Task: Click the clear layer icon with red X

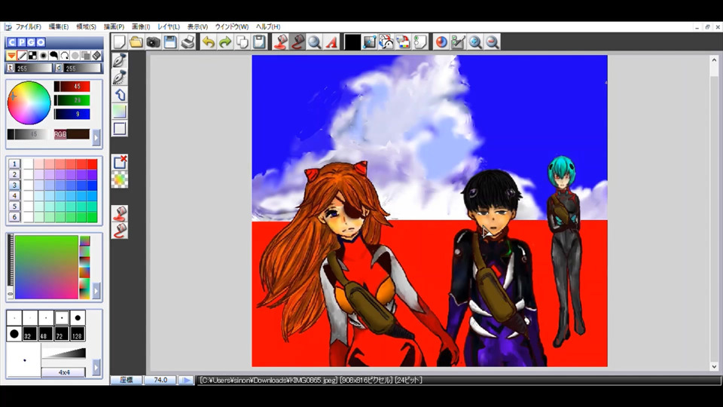Action: click(x=120, y=162)
